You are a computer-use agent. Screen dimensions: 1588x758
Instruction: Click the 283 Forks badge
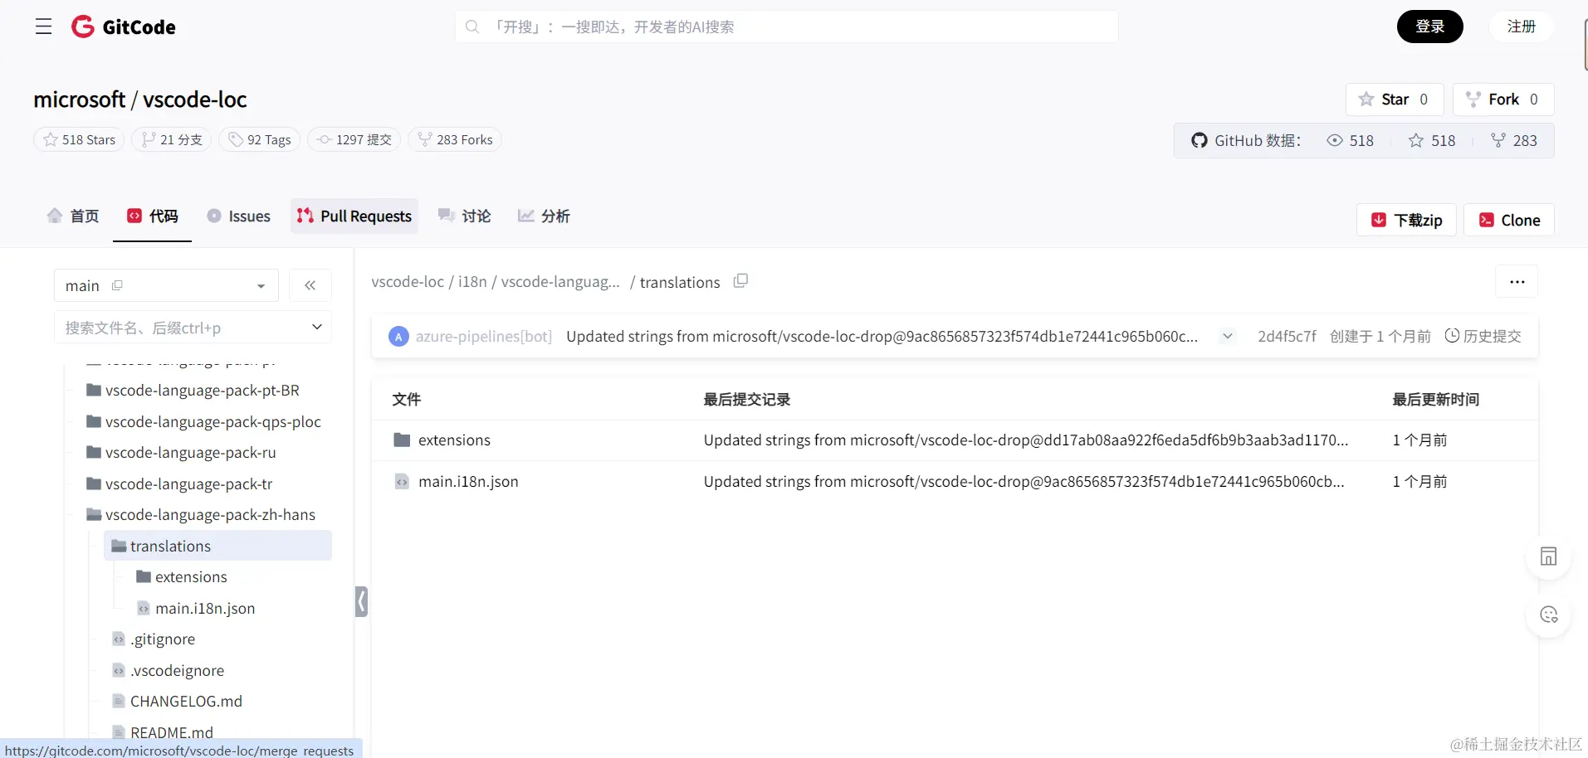pyautogui.click(x=455, y=139)
